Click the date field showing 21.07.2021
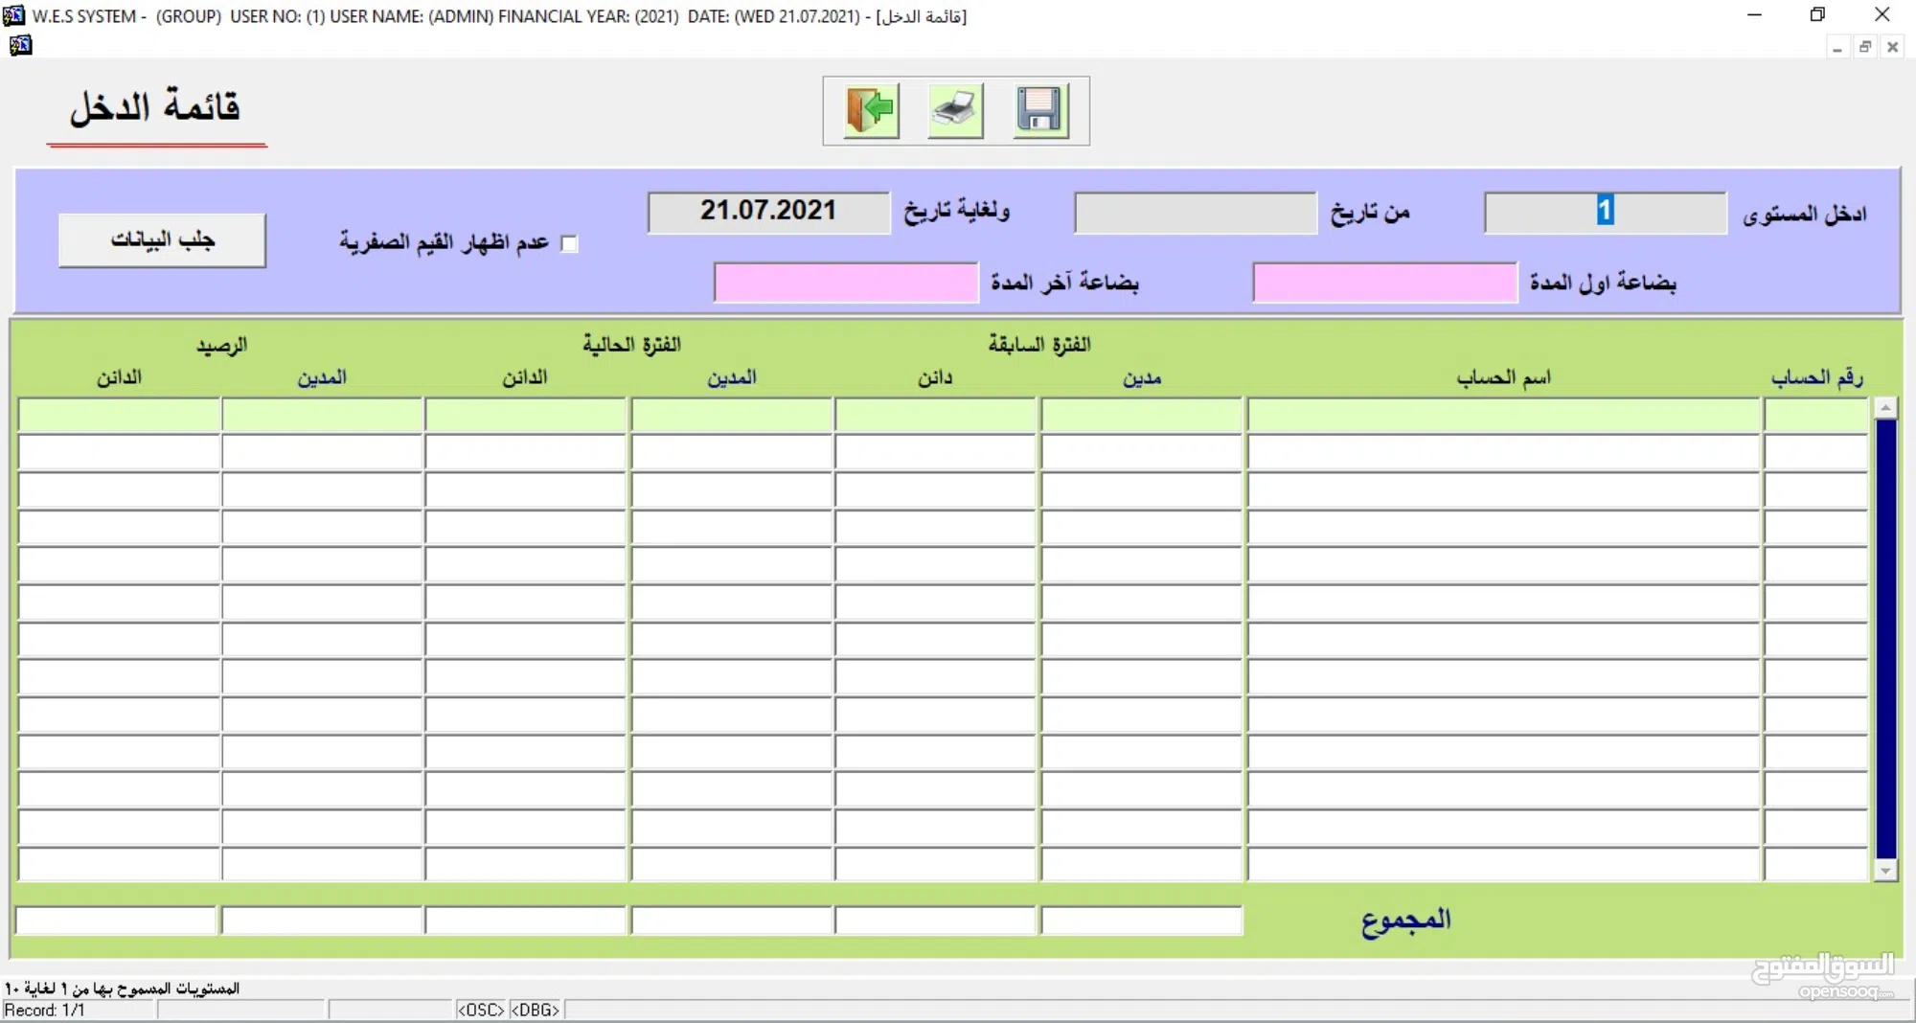This screenshot has height=1023, width=1916. pyautogui.click(x=767, y=211)
